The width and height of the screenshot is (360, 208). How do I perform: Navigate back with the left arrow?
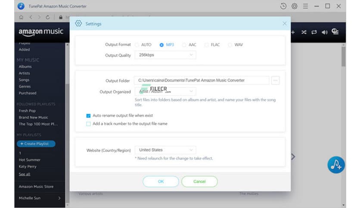pyautogui.click(x=31, y=17)
